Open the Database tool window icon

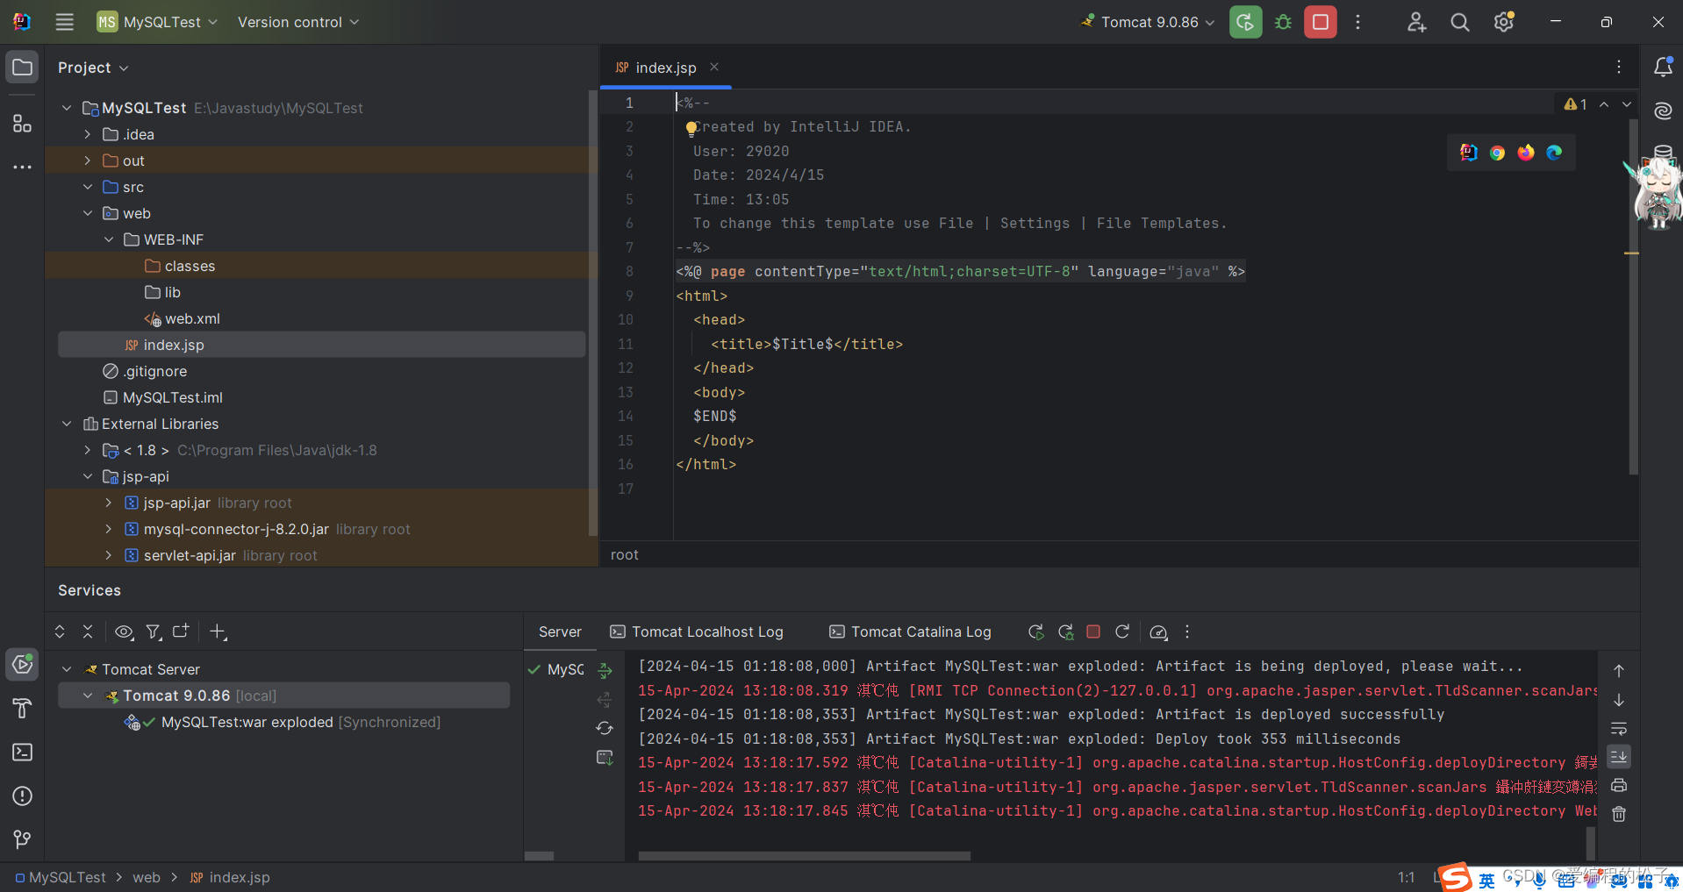point(1663,152)
